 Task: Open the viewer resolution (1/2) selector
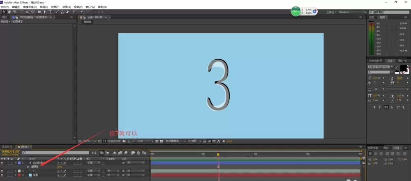145,141
